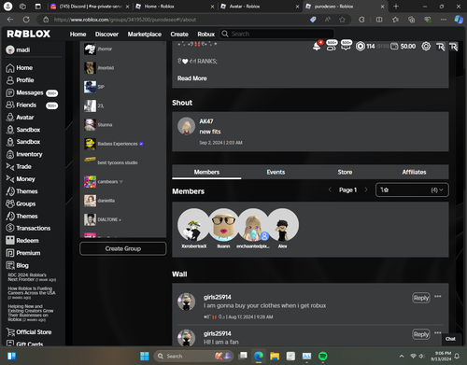
Task: Open XiroberloxX member avatar
Action: click(x=193, y=225)
